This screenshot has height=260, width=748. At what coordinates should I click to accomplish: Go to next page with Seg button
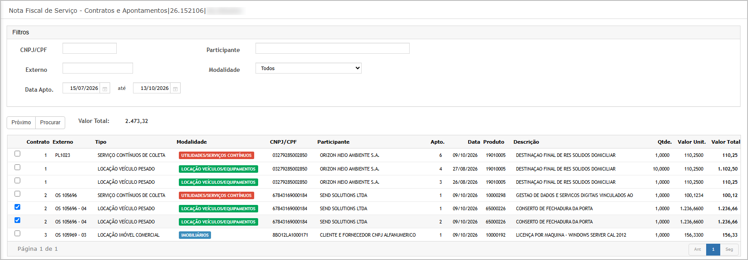[x=729, y=249]
